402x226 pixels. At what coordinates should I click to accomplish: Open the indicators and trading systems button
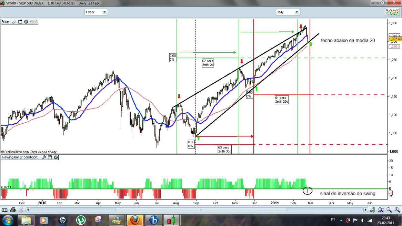pyautogui.click(x=392, y=12)
